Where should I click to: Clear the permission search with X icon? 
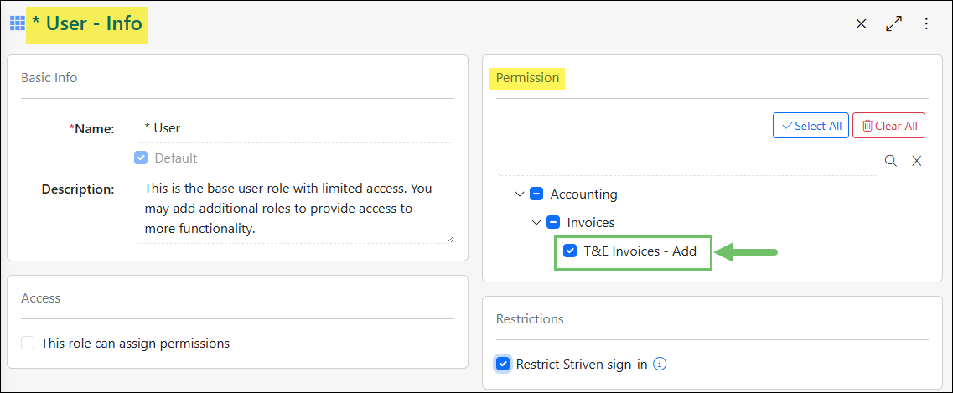[x=917, y=161]
